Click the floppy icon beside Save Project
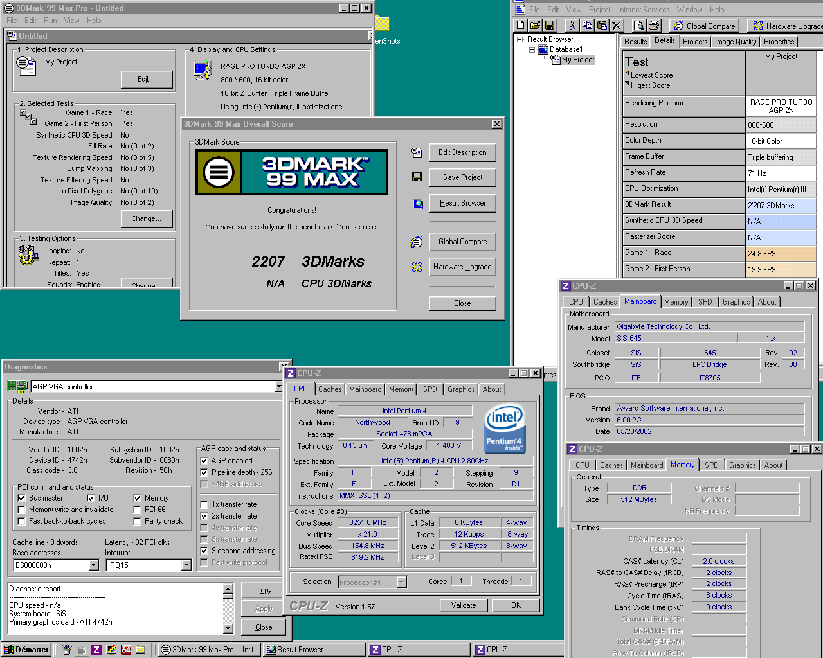Image resolution: width=823 pixels, height=658 pixels. [417, 177]
